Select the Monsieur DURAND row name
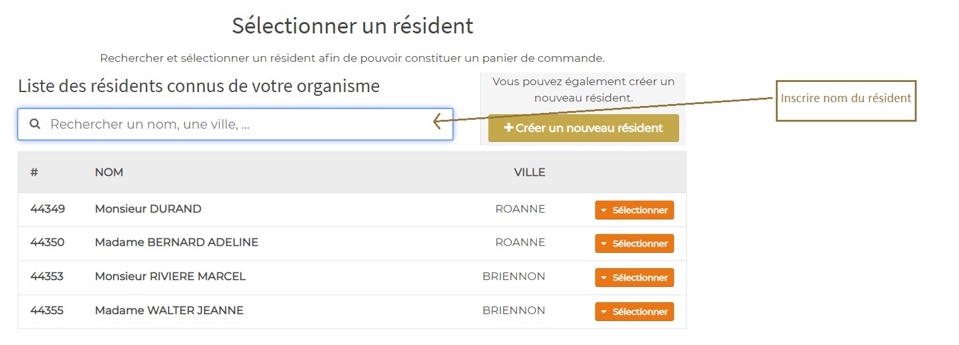The width and height of the screenshot is (959, 345). pos(148,209)
